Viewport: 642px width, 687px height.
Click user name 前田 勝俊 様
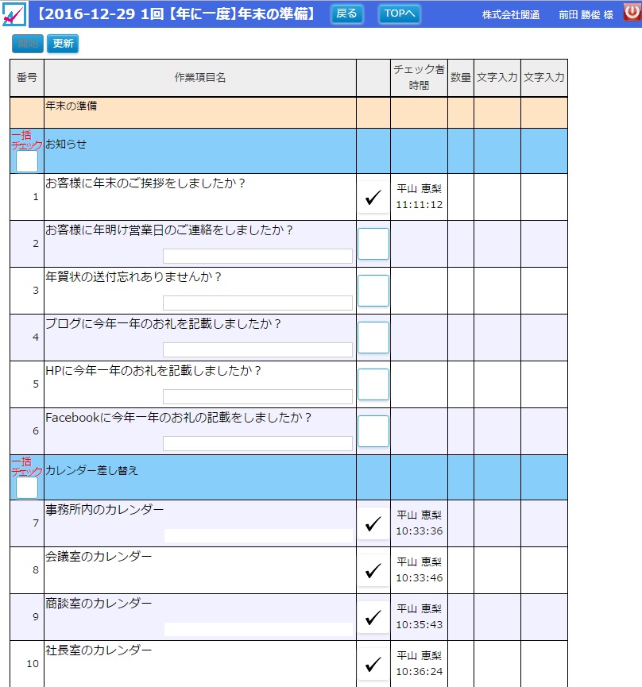(x=586, y=15)
